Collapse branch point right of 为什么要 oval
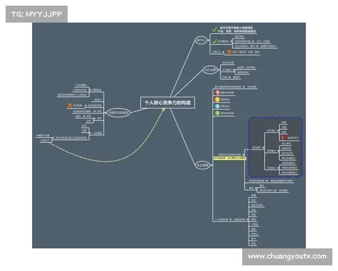The width and height of the screenshot is (338, 271). [219, 70]
